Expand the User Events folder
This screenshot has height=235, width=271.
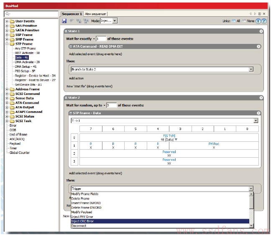pos(7,21)
